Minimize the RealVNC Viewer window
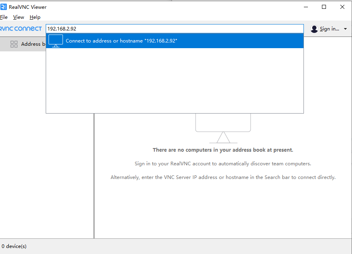This screenshot has width=352, height=254. (x=305, y=7)
